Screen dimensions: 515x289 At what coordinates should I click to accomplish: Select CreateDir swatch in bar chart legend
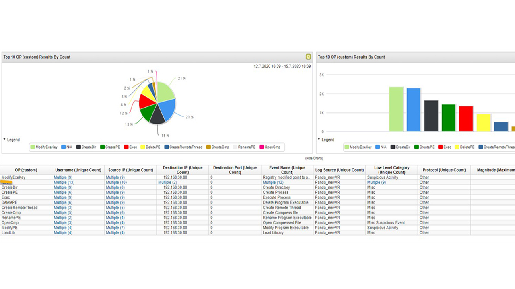(393, 147)
